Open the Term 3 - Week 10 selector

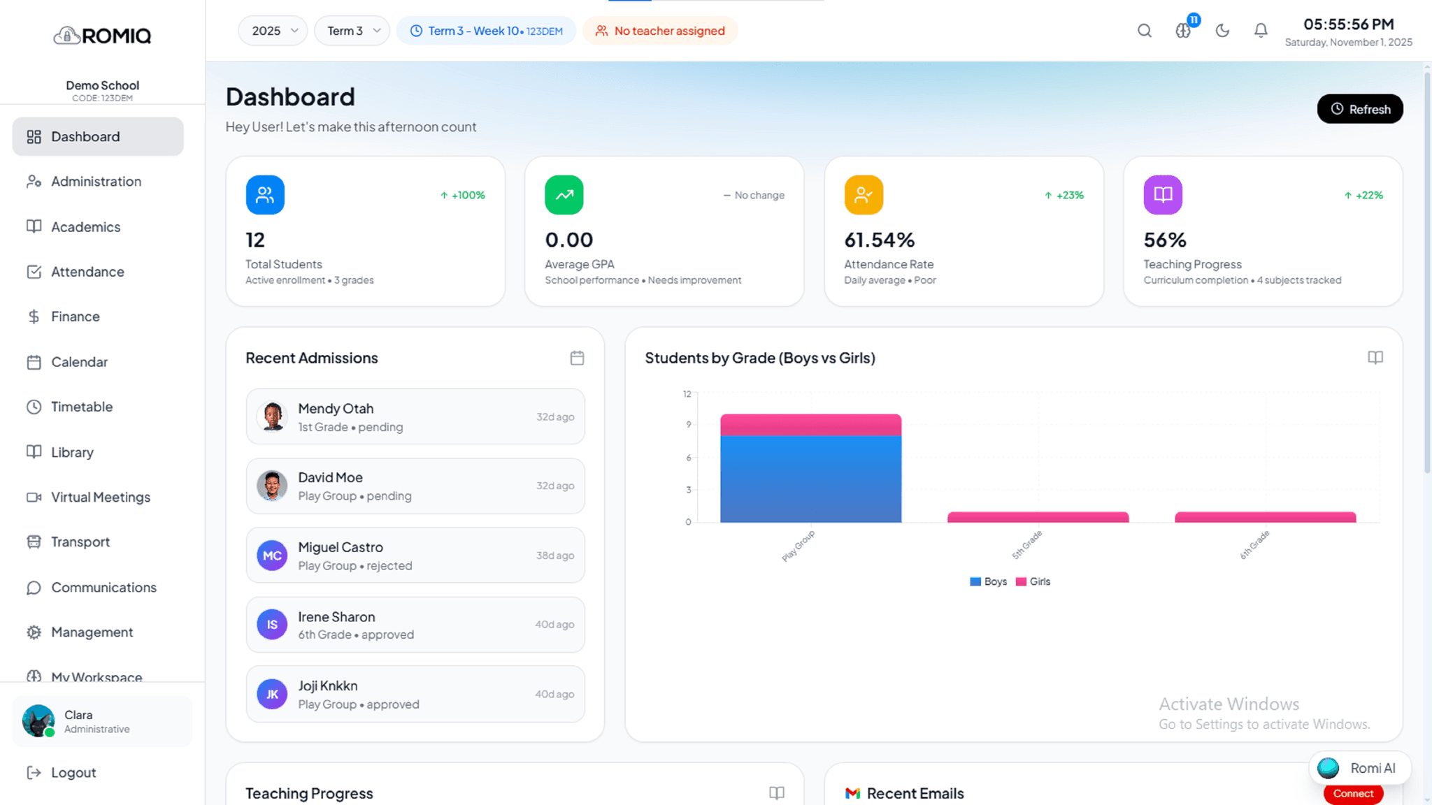coord(486,30)
